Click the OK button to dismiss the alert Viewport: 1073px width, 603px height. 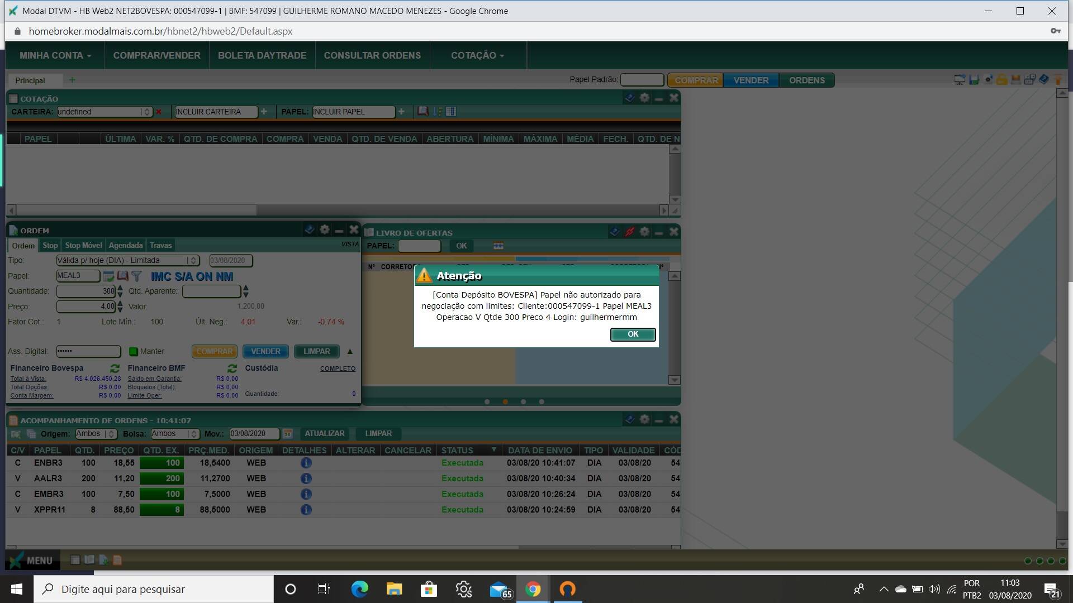(x=632, y=334)
